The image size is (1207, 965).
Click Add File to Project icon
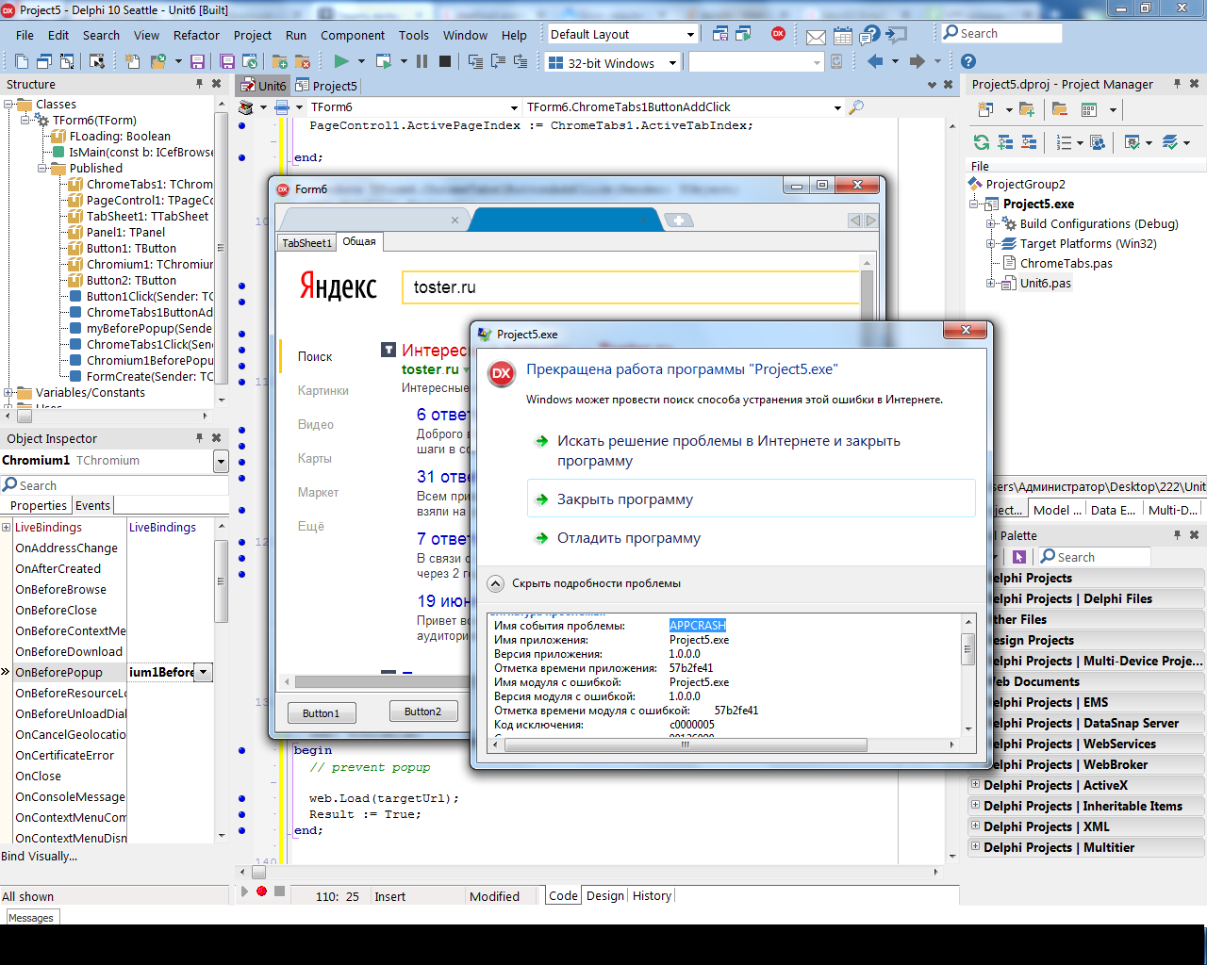tap(280, 61)
